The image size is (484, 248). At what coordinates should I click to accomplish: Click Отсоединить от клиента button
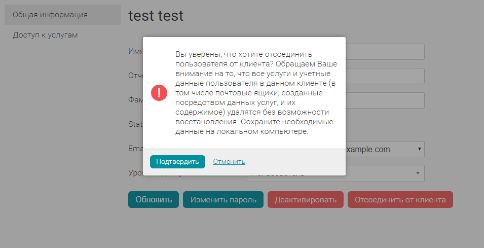pos(400,200)
